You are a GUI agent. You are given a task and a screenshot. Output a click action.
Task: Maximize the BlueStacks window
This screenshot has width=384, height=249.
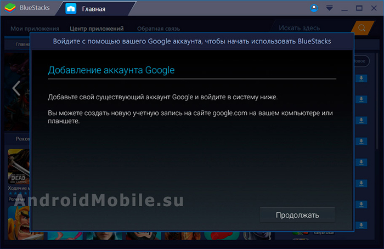click(x=359, y=8)
